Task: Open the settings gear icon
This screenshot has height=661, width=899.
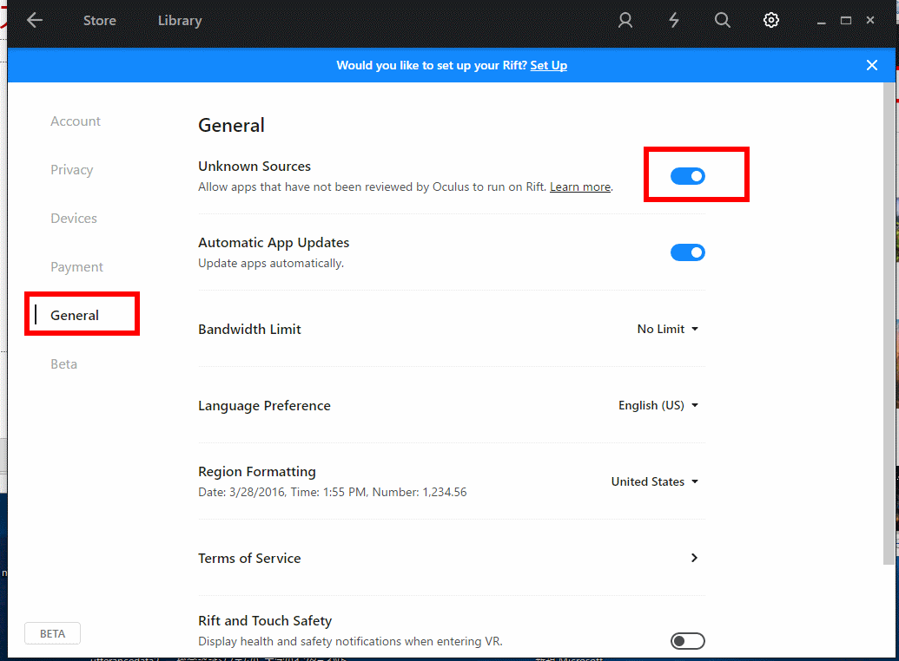Action: 771,20
